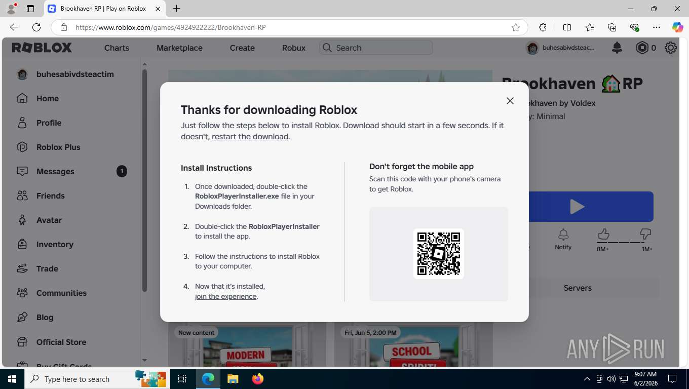Click the favorite star in address bar
The height and width of the screenshot is (389, 689).
coord(516,27)
